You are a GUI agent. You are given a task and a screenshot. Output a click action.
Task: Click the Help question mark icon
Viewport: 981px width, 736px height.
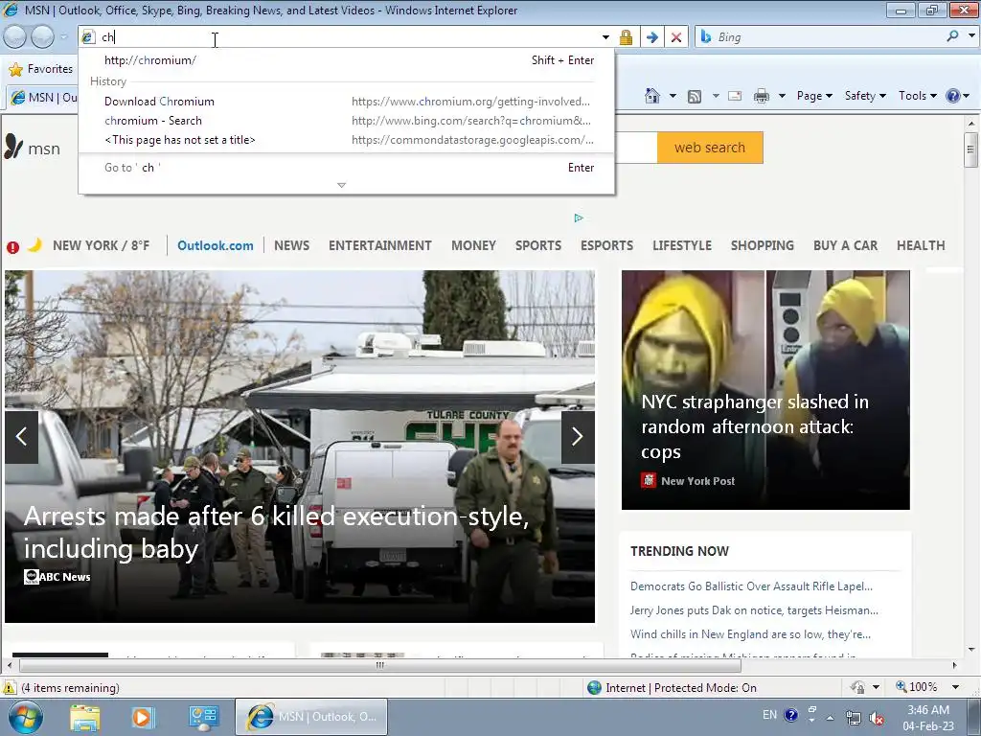[x=952, y=96]
